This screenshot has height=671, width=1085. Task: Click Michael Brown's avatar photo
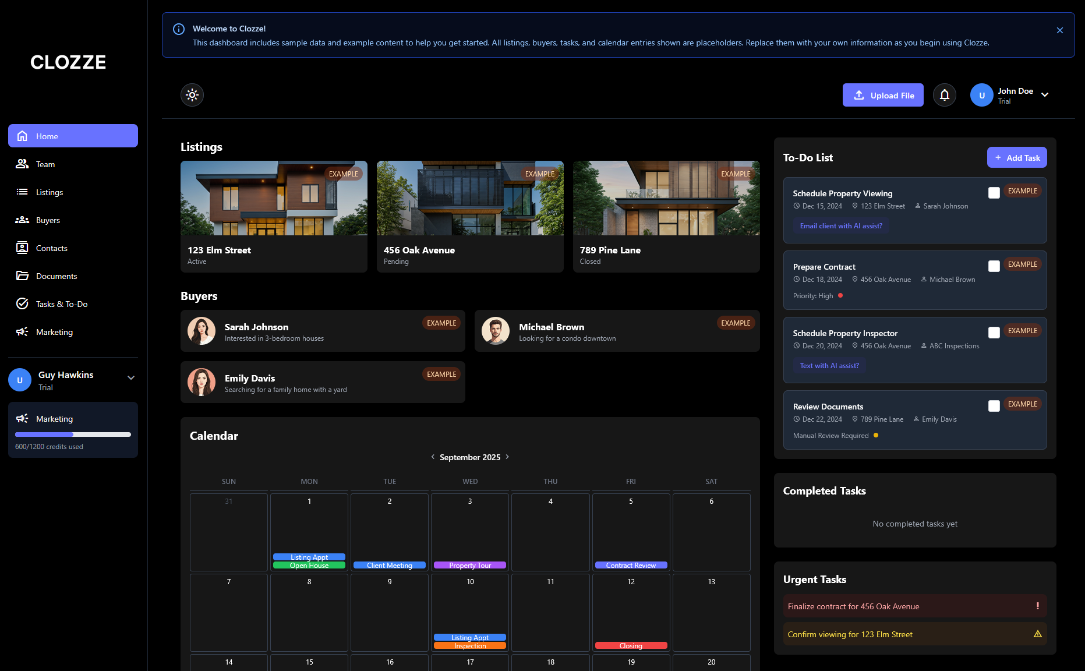pos(496,331)
